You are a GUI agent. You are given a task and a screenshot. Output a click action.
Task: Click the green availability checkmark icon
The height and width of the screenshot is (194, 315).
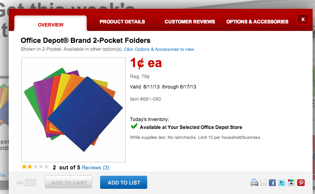click(134, 127)
